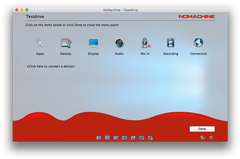Image resolution: width=240 pixels, height=159 pixels.
Task: Open the Audio speaker icon
Action: click(119, 43)
